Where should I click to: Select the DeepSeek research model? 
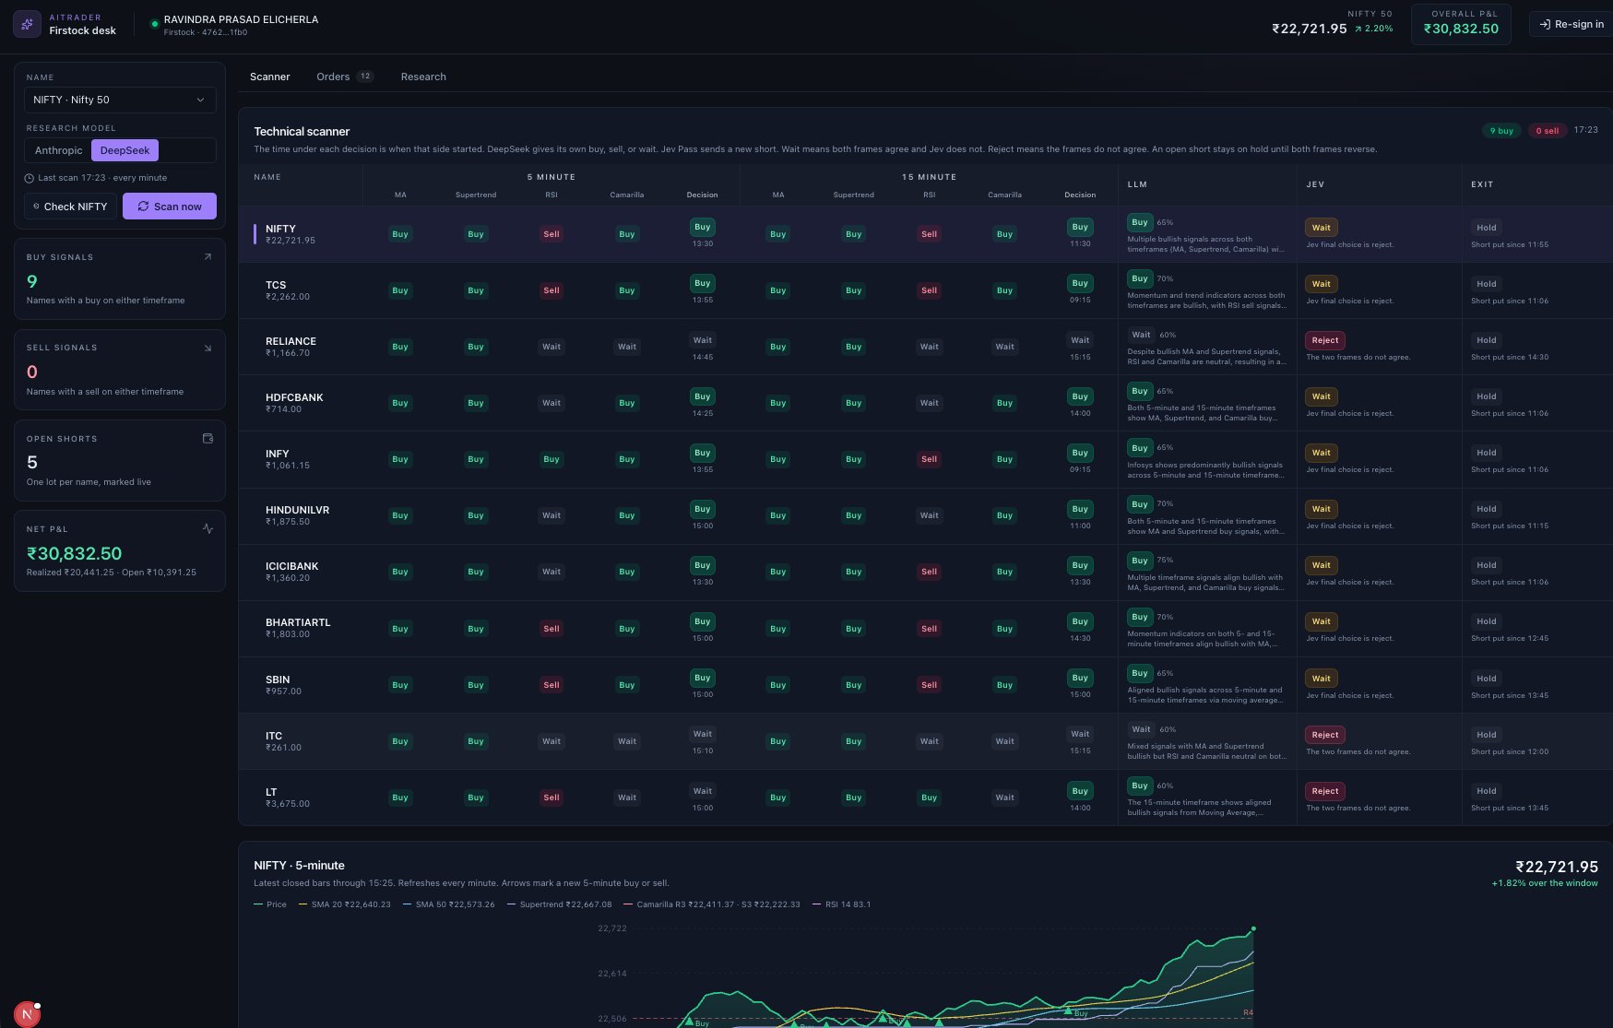point(125,150)
